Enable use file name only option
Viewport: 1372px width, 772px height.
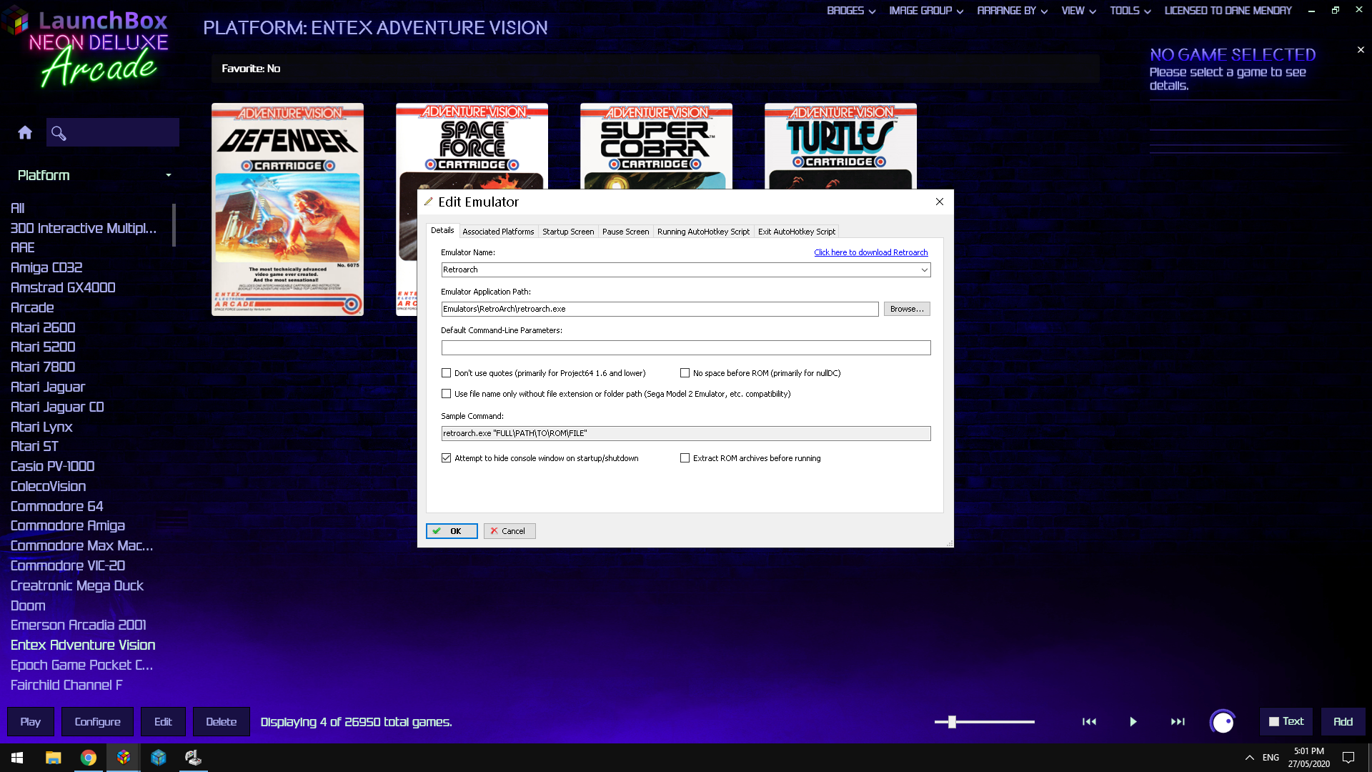coord(447,394)
